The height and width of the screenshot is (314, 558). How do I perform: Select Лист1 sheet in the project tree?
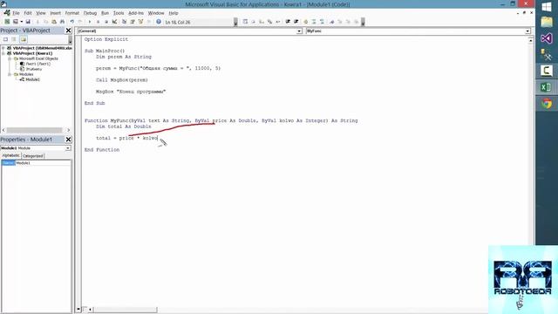click(38, 64)
